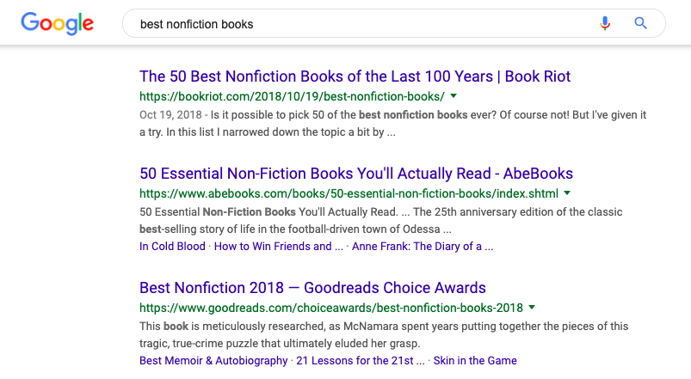Open 'Best Nonfiction 2018' Goodreads Choice Awards result

(312, 287)
